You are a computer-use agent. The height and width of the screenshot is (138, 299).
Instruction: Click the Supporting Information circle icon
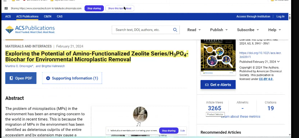(x=48, y=78)
